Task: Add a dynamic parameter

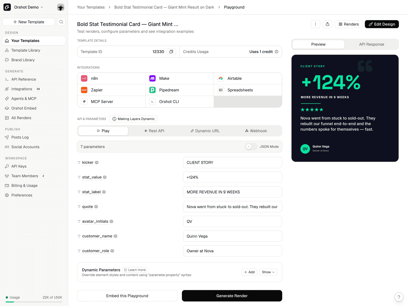Action: pyautogui.click(x=249, y=272)
